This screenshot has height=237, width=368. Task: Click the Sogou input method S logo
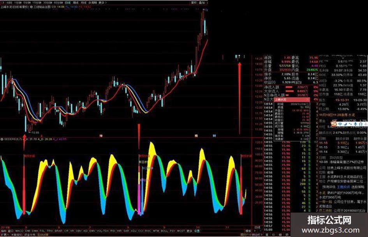coord(334,124)
